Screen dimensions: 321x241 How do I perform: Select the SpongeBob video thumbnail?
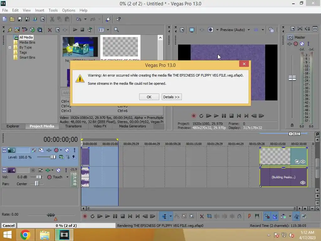pyautogui.click(x=80, y=47)
